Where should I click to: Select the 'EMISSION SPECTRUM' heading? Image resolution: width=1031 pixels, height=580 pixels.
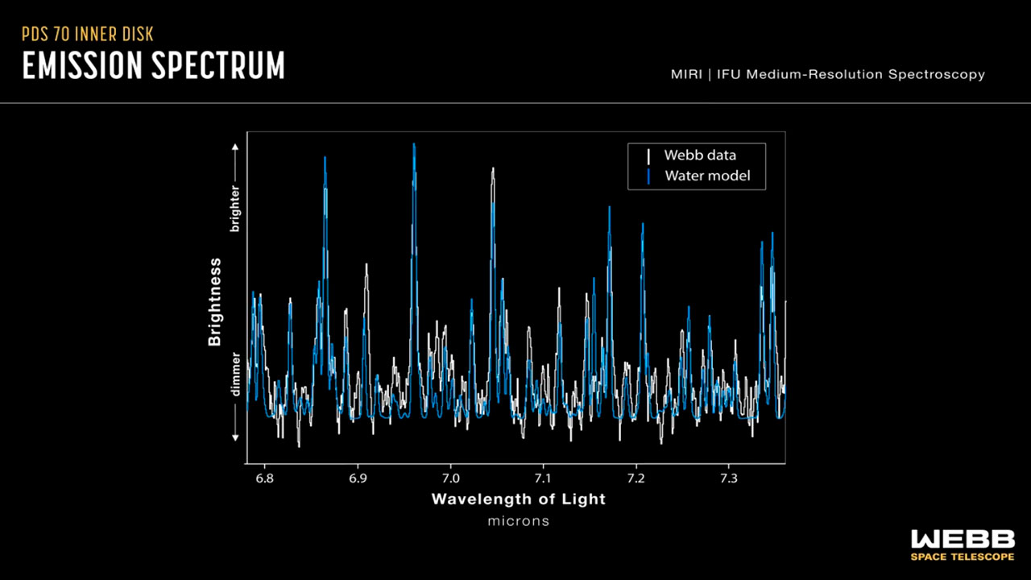coord(153,66)
